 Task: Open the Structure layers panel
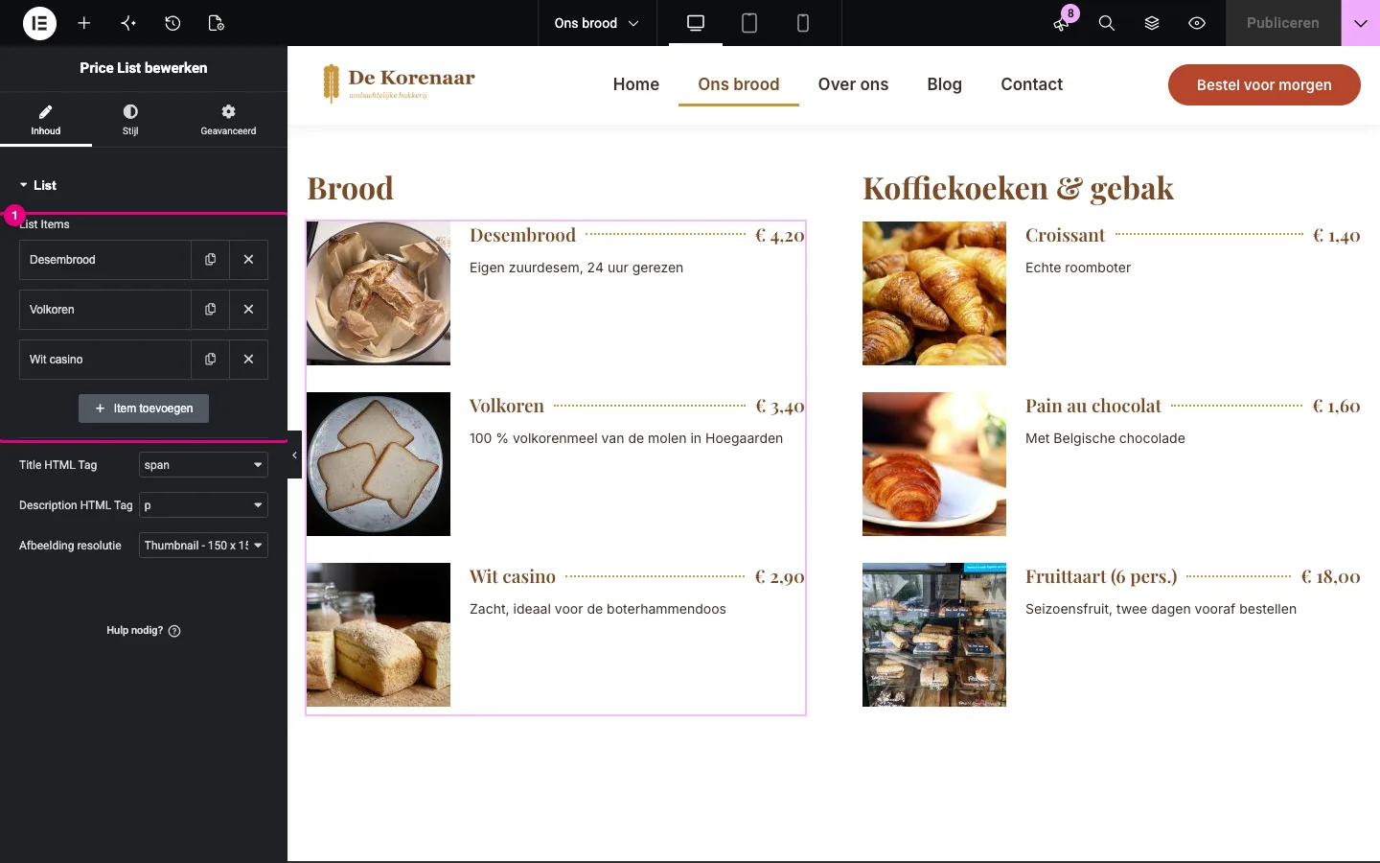tap(1152, 23)
